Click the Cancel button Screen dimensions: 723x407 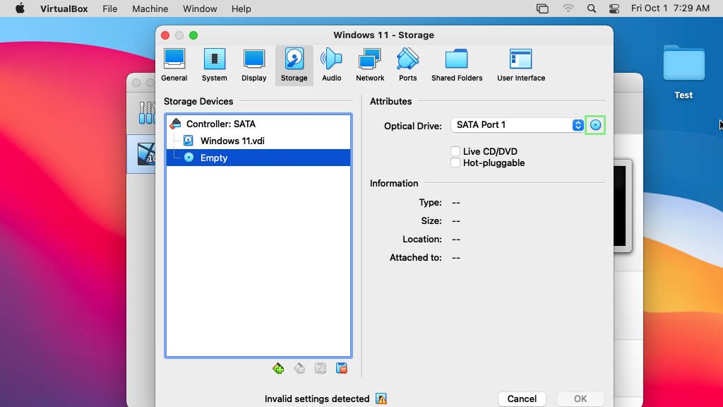click(x=522, y=399)
